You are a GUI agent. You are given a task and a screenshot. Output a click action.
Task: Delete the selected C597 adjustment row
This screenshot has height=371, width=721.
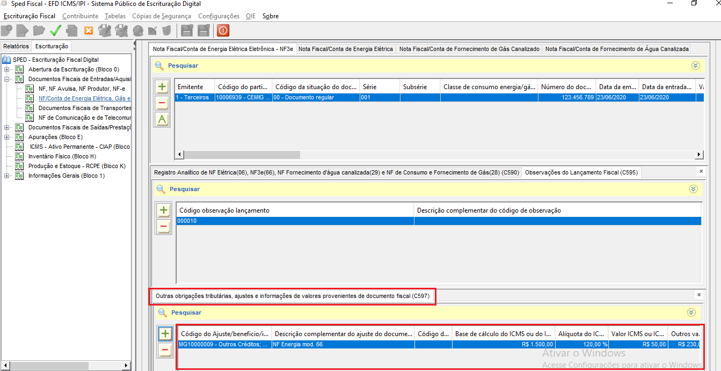[x=165, y=351]
